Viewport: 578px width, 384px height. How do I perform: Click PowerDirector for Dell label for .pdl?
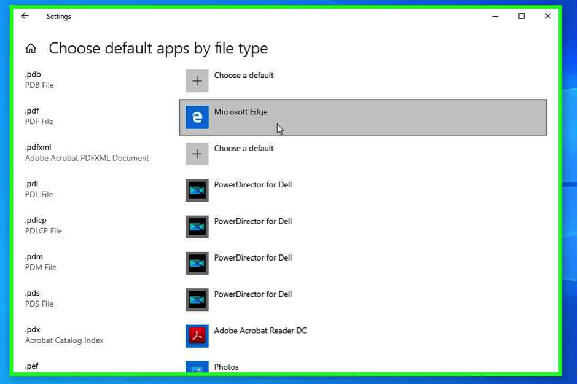pyautogui.click(x=252, y=185)
